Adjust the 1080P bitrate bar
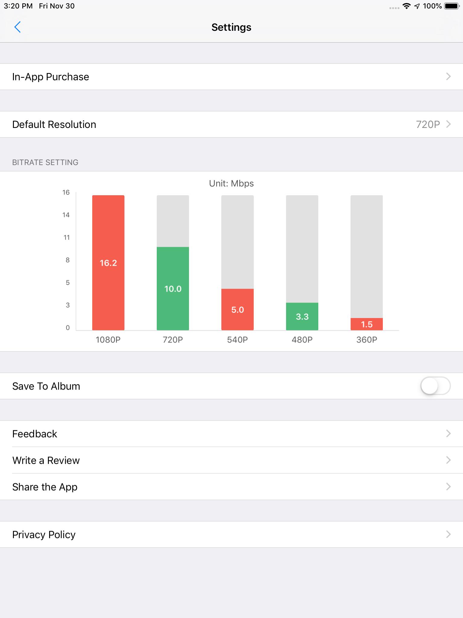The width and height of the screenshot is (463, 618). (108, 263)
